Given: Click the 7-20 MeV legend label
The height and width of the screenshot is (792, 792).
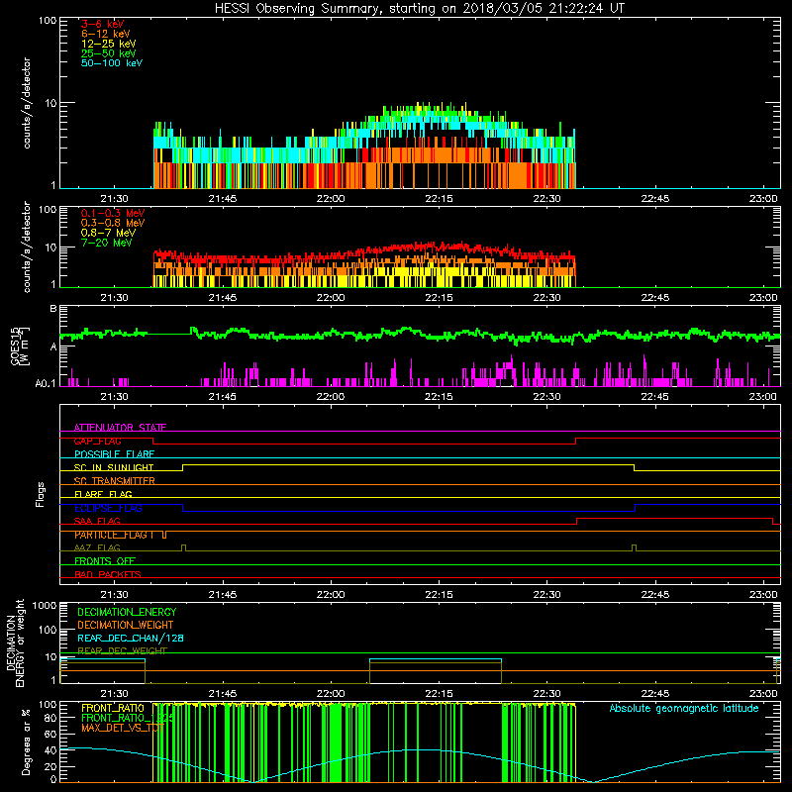Looking at the screenshot, I should click(107, 243).
